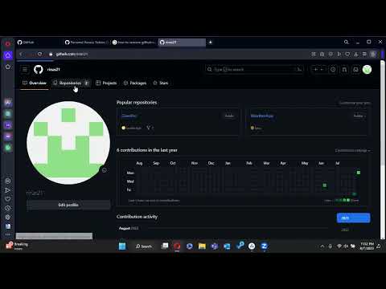Image resolution: width=386 pixels, height=289 pixels.
Task: Open the Opera menu logo icon
Action: [8, 43]
